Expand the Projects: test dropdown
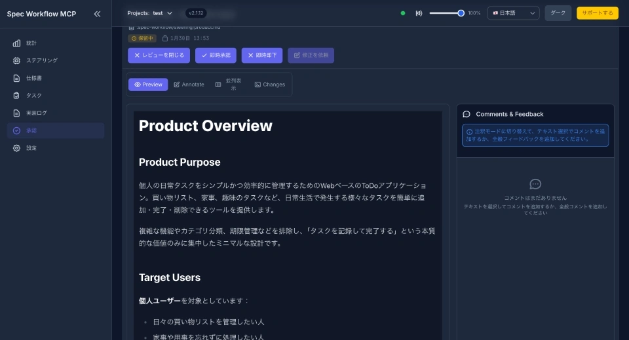This screenshot has height=340, width=629. [x=150, y=13]
